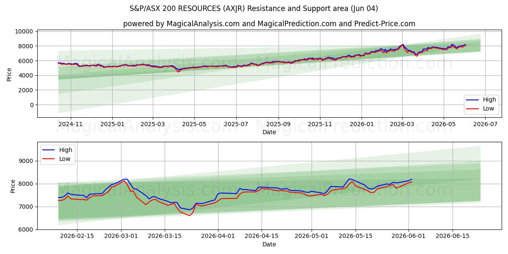The height and width of the screenshot is (254, 508).
Task: Click the 2025-07 tick label
Action: (236, 124)
